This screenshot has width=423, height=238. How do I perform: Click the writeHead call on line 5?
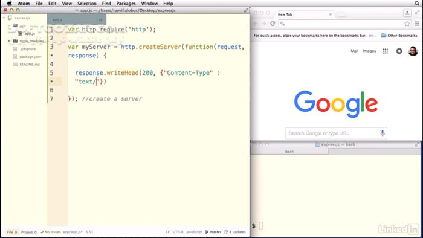[x=123, y=72]
